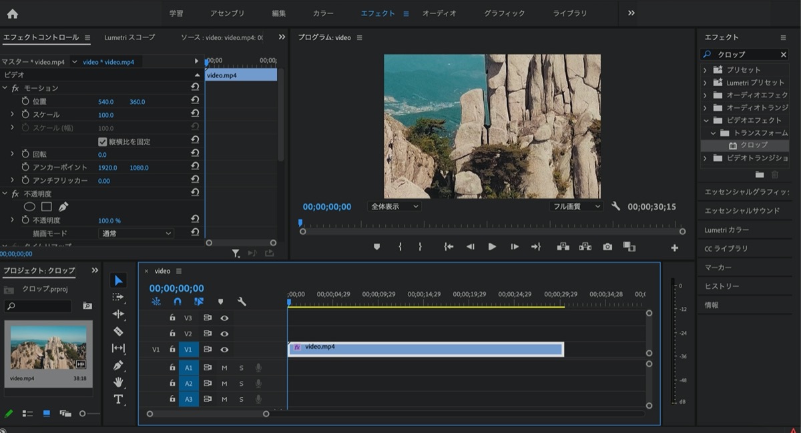Viewport: 801px width, 433px height.
Task: Open the Essential Graphics panel
Action: pos(746,192)
